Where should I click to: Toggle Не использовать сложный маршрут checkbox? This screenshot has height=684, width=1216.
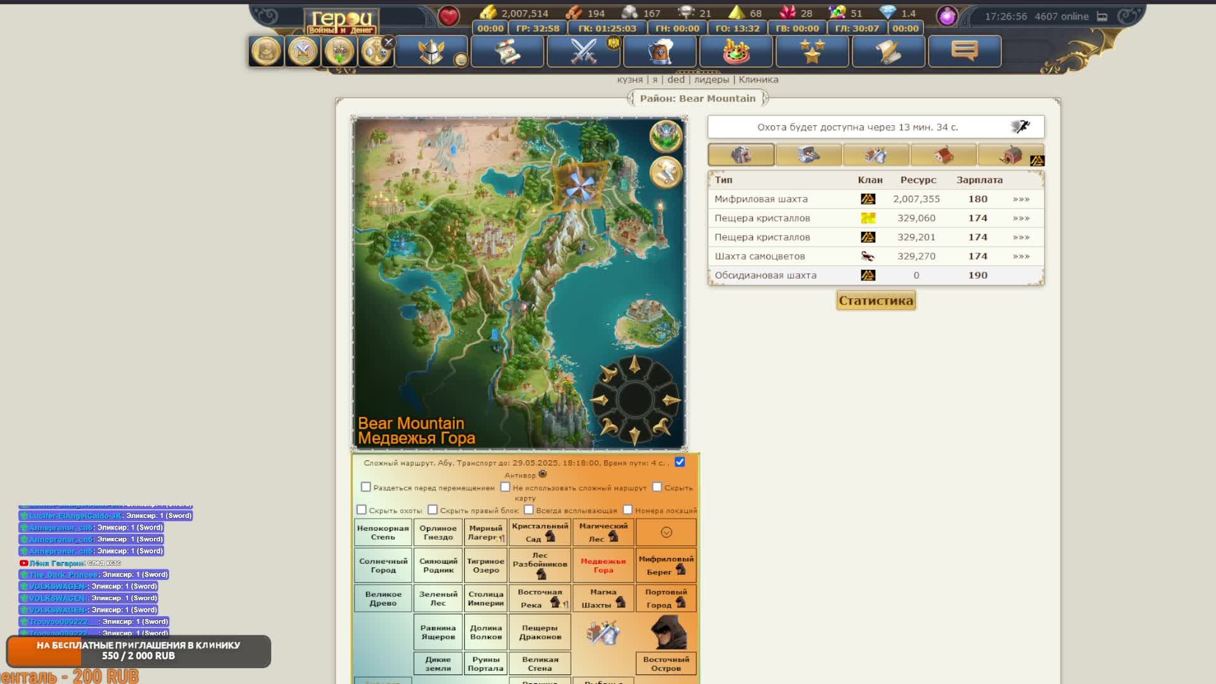505,487
